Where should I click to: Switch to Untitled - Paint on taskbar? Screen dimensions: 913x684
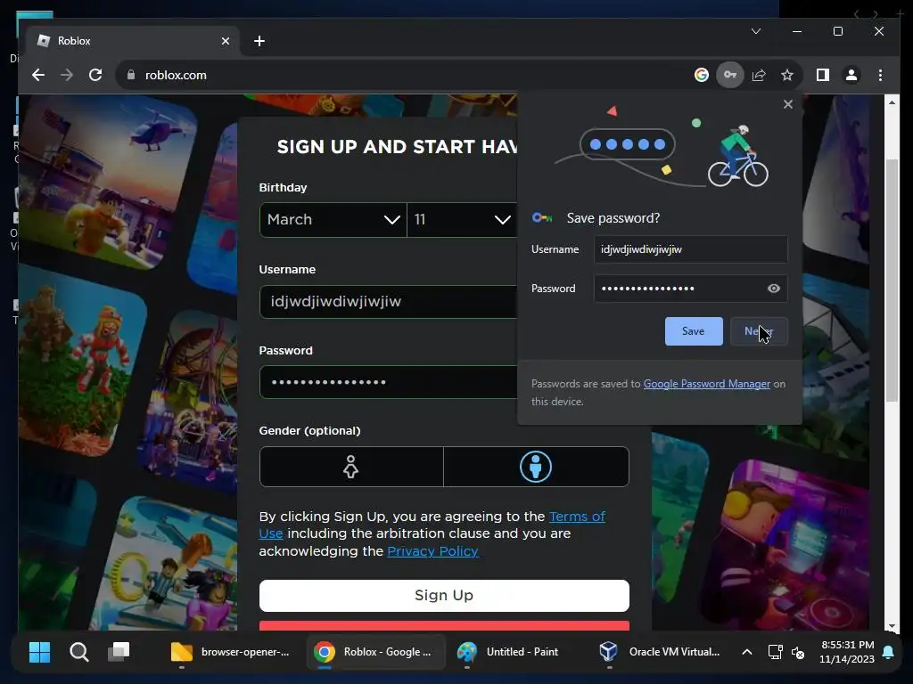click(508, 652)
